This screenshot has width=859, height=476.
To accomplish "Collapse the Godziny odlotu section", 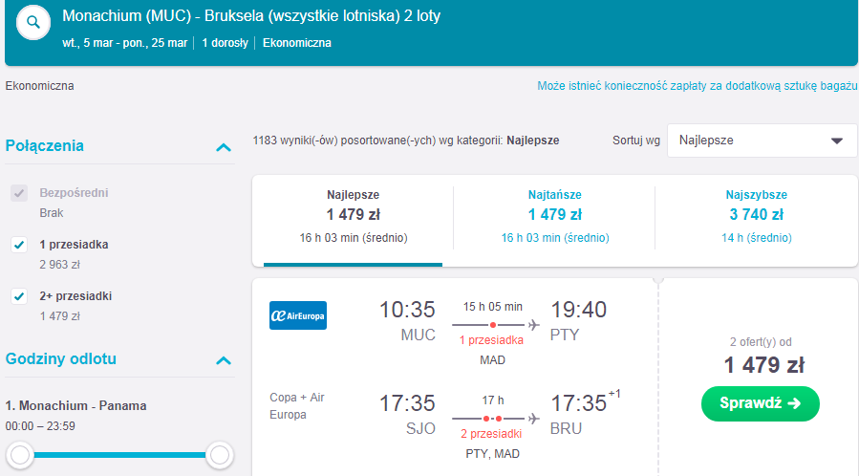I will coord(224,360).
